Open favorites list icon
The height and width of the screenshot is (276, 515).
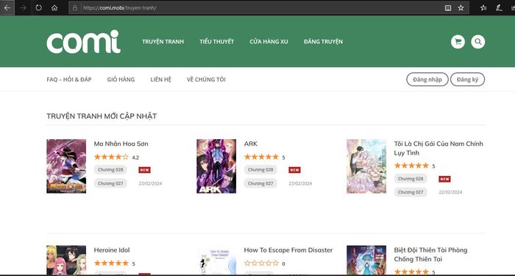[x=483, y=8]
